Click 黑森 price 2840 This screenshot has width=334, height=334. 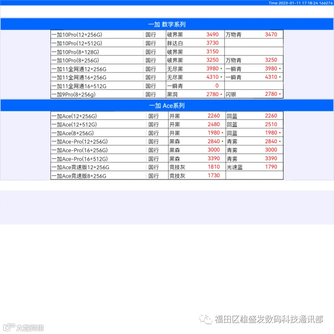click(x=214, y=141)
